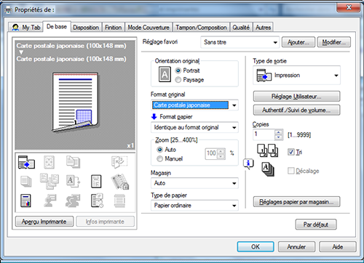Click the printer output icon in the settings grid
The image size is (364, 263).
(26, 162)
